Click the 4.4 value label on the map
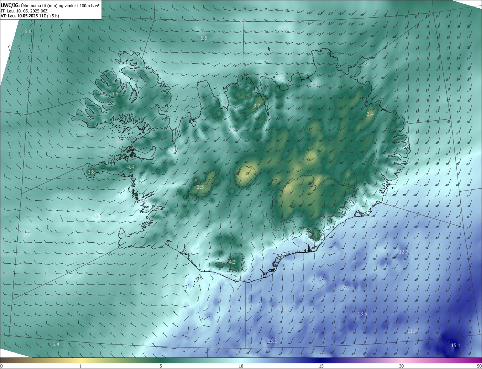The image size is (482, 369). click(x=130, y=167)
